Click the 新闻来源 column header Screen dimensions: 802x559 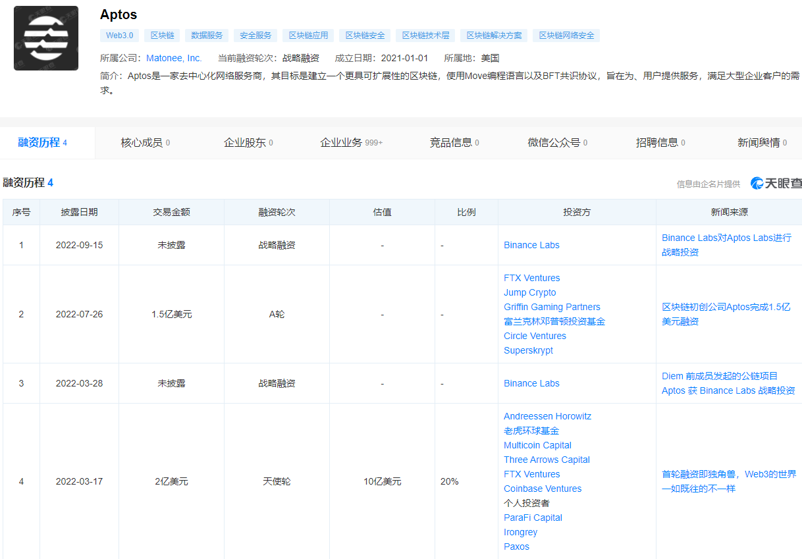pos(729,212)
